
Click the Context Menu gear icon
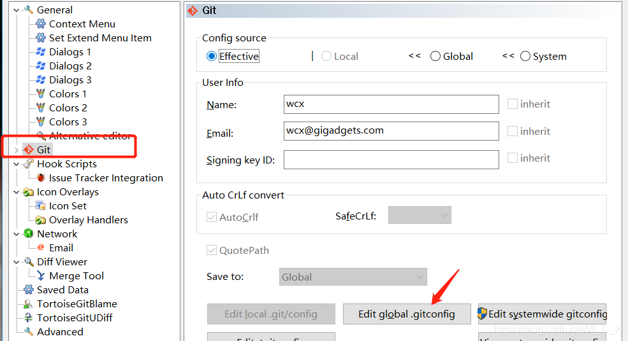pyautogui.click(x=40, y=24)
